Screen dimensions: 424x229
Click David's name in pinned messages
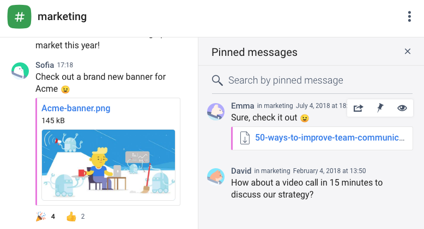click(241, 171)
